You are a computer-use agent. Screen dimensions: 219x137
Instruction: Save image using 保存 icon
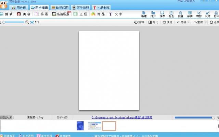(162, 14)
